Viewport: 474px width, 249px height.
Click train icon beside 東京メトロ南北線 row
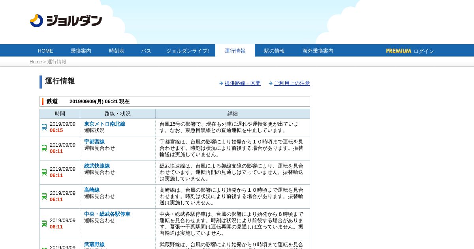tap(44, 127)
